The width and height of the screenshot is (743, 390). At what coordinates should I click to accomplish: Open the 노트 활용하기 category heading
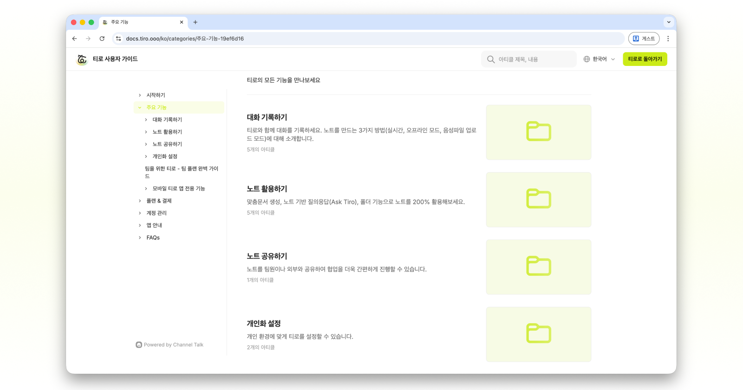(267, 189)
